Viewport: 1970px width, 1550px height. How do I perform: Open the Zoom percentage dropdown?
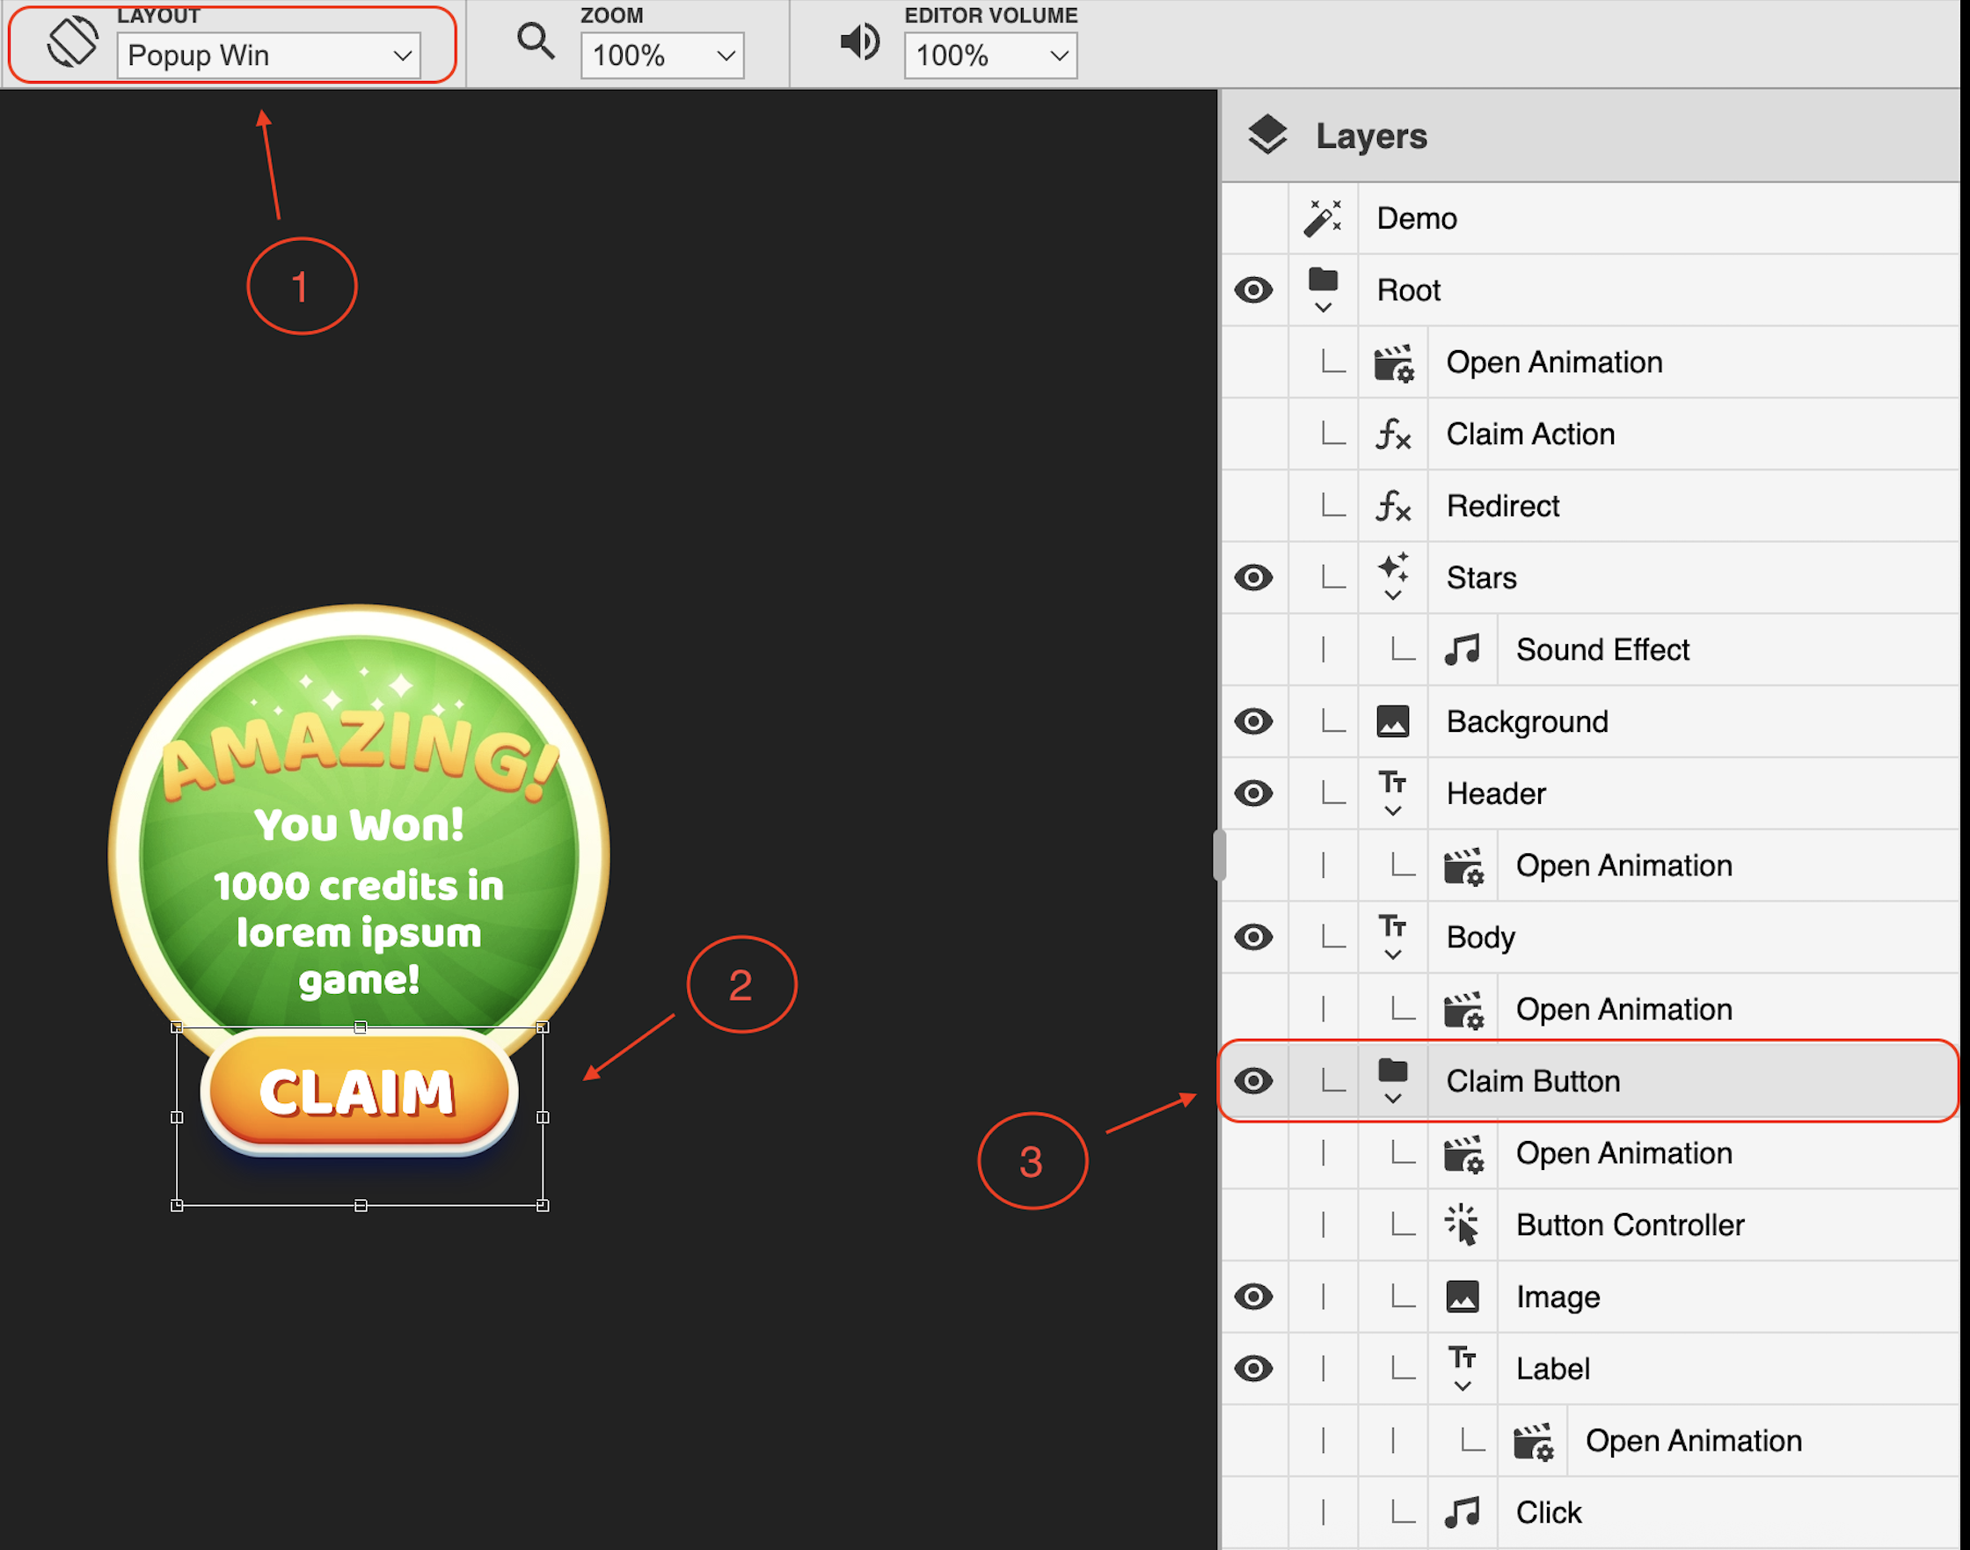(662, 55)
